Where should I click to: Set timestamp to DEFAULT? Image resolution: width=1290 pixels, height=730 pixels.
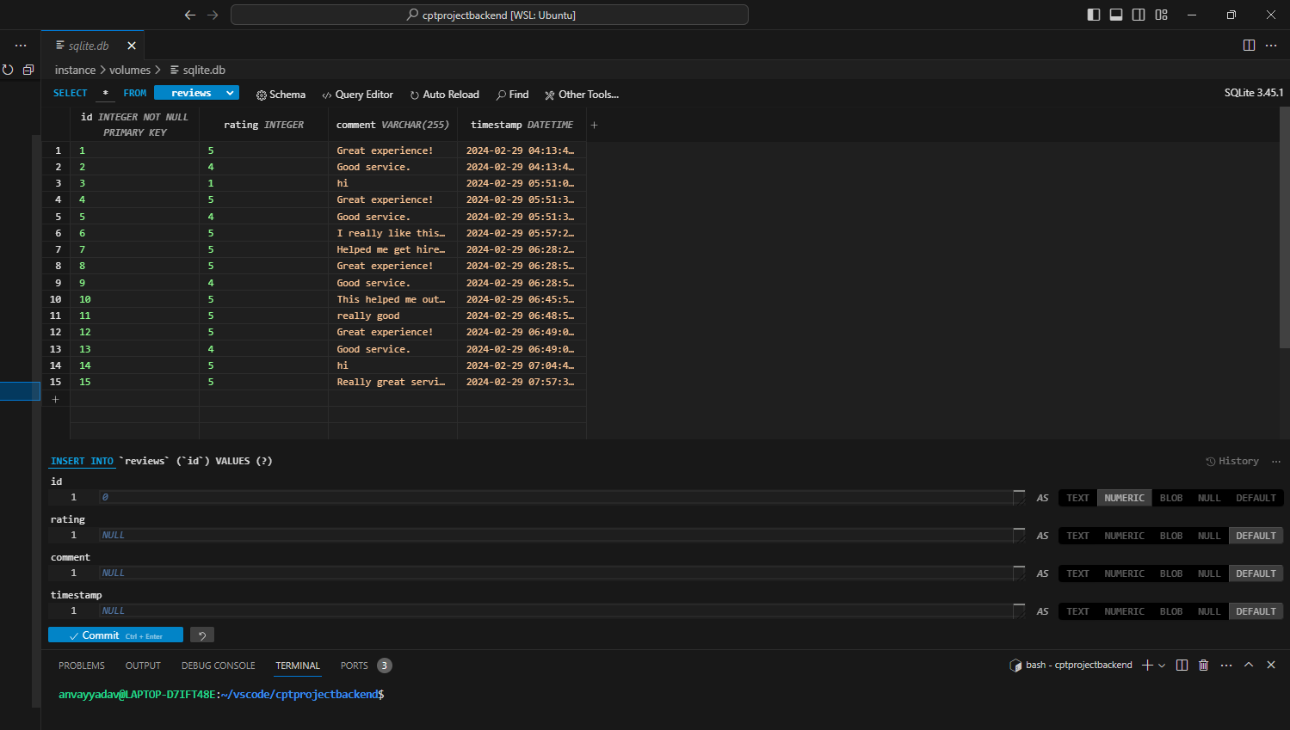(1256, 611)
